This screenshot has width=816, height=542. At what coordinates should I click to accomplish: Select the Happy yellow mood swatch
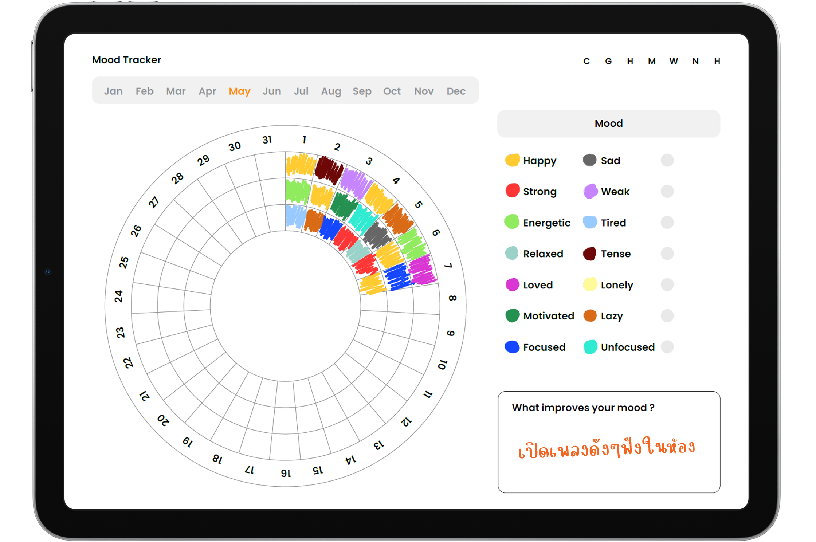(512, 160)
